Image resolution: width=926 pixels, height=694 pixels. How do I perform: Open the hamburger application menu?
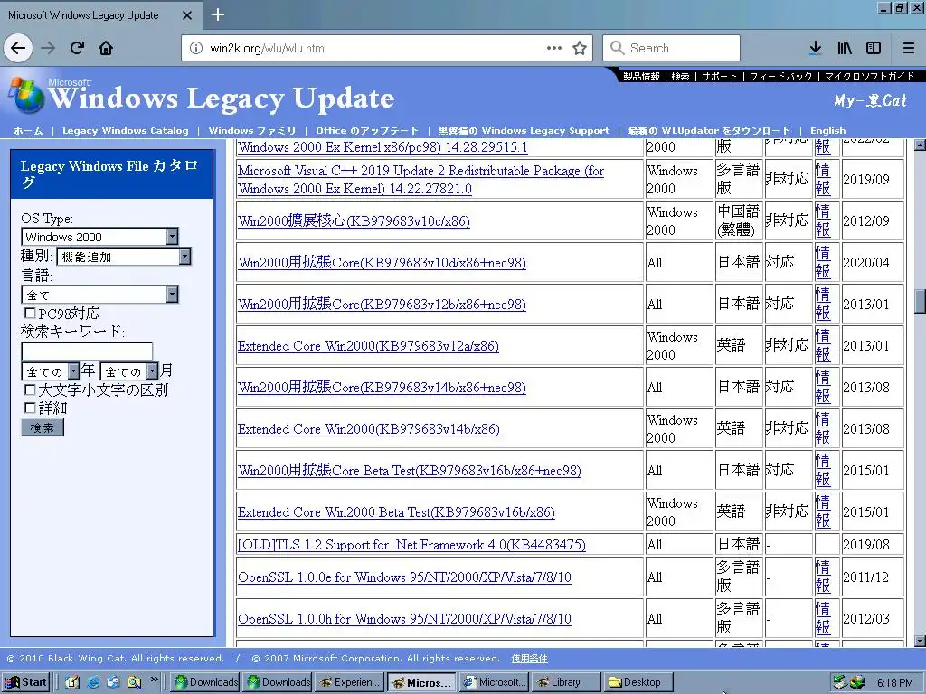click(x=908, y=48)
